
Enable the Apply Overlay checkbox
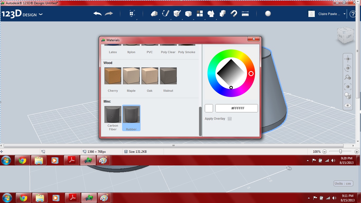click(x=230, y=119)
